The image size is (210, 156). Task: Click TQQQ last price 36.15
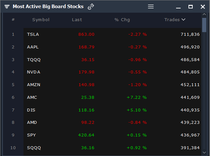tap(88, 60)
